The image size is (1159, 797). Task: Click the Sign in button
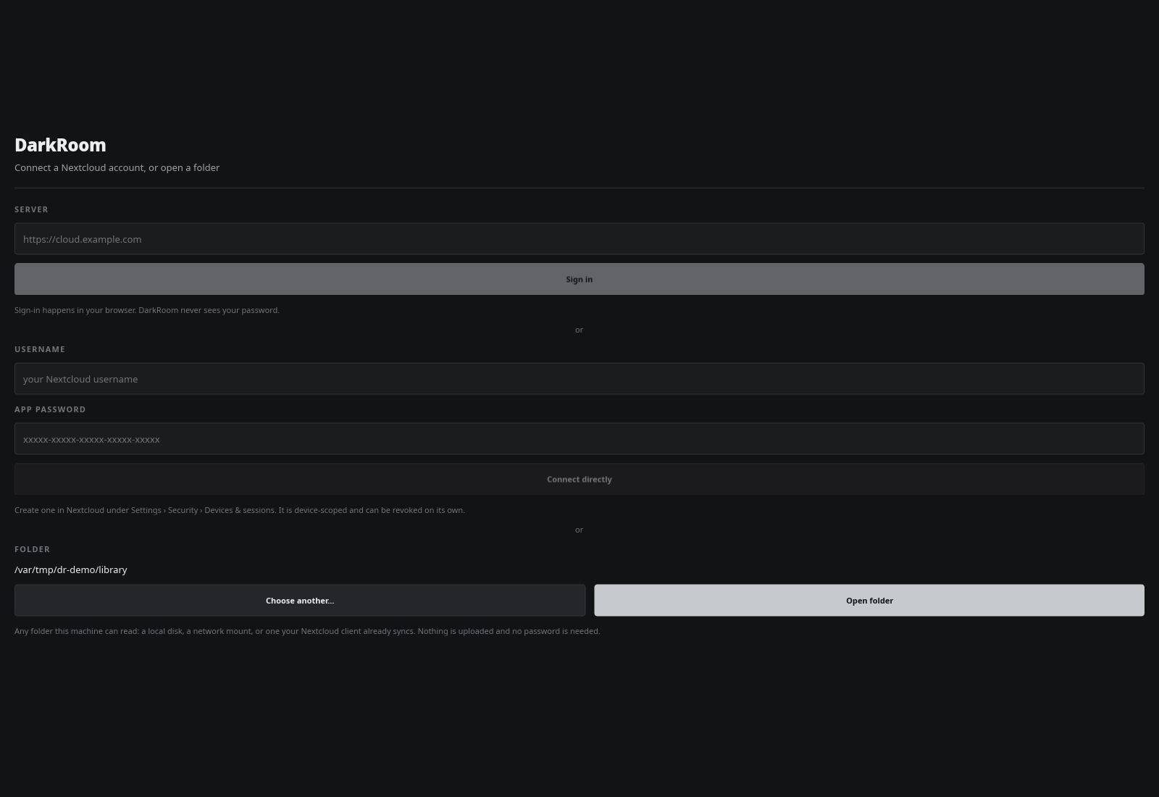(579, 279)
